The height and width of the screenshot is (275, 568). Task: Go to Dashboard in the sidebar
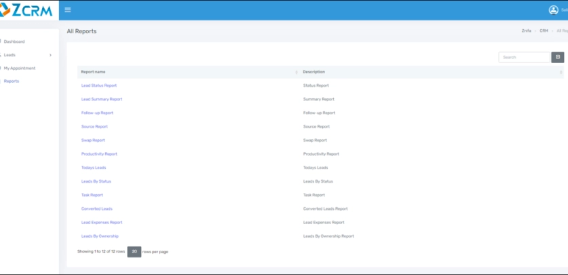14,41
